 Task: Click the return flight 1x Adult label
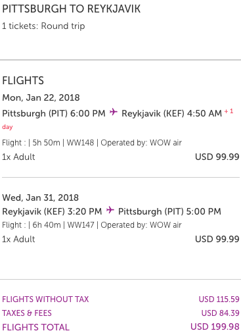pos(18,239)
